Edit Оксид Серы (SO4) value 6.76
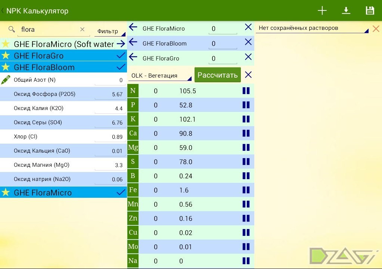382x269 pixels. (110, 122)
